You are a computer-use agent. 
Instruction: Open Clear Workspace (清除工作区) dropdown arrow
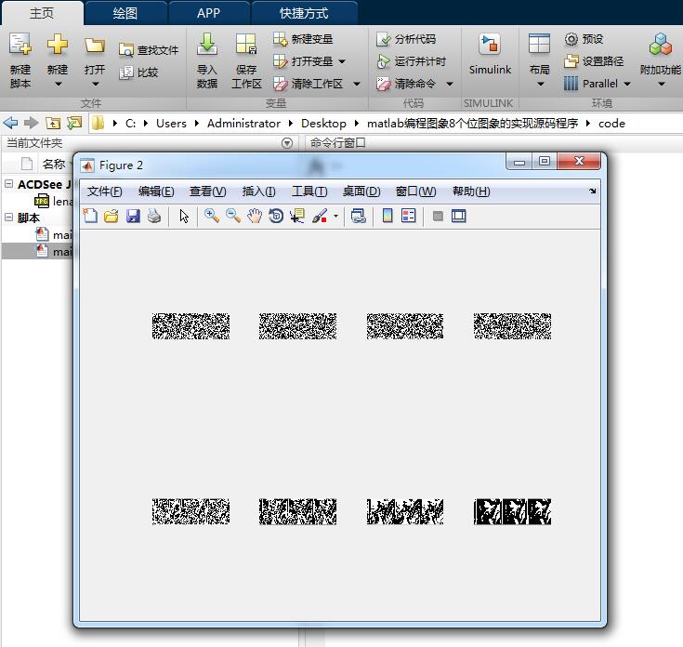357,84
